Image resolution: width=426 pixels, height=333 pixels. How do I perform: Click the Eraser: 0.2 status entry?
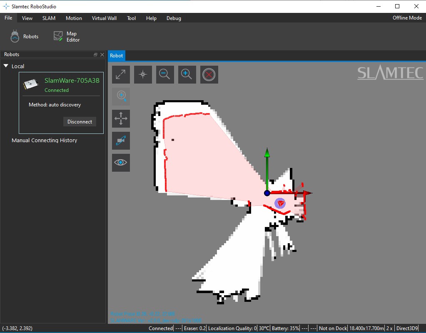point(195,328)
